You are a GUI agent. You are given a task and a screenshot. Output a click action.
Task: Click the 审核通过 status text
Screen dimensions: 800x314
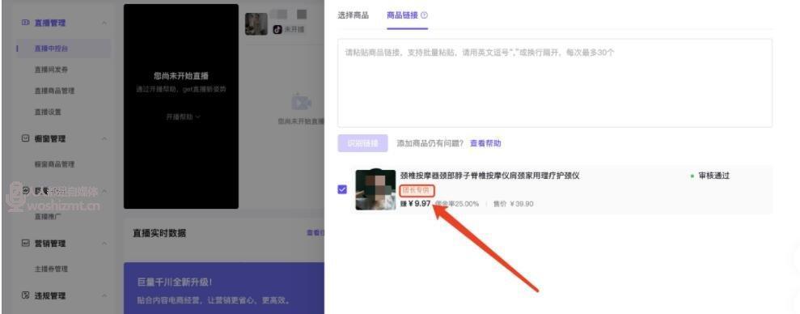[713, 176]
